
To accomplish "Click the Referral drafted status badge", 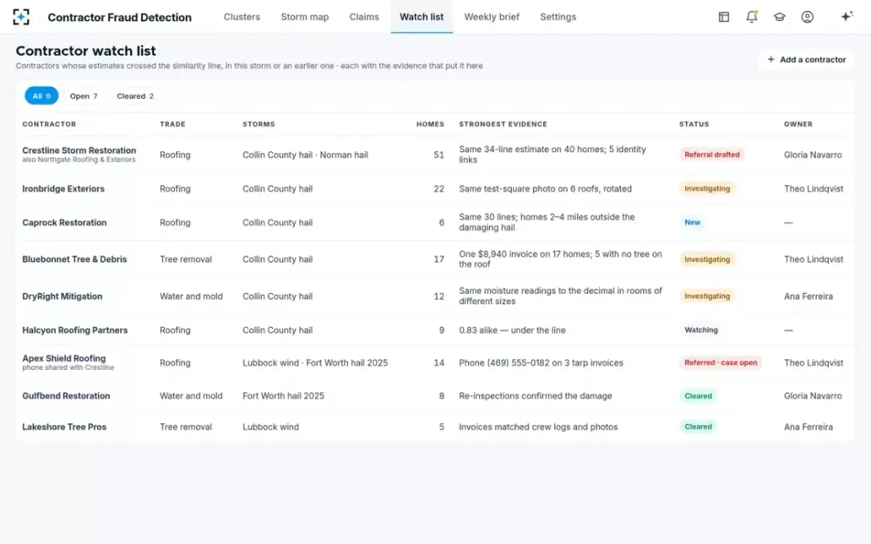I will pos(712,154).
